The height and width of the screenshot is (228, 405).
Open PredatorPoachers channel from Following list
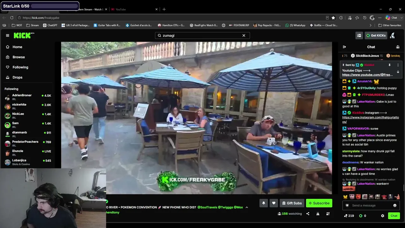(28, 143)
